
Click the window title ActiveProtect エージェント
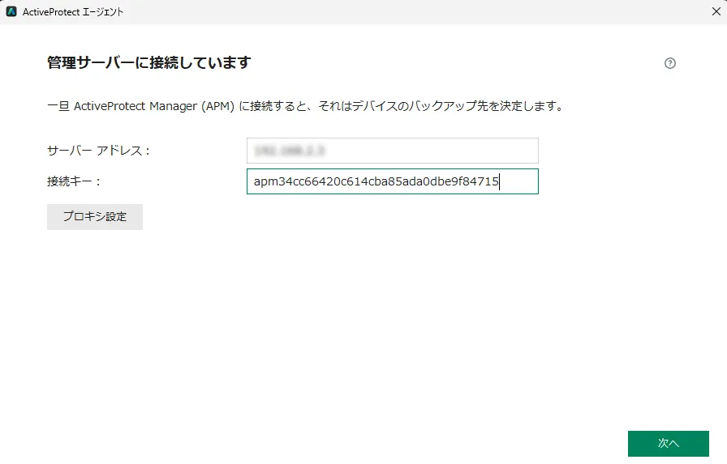point(73,12)
